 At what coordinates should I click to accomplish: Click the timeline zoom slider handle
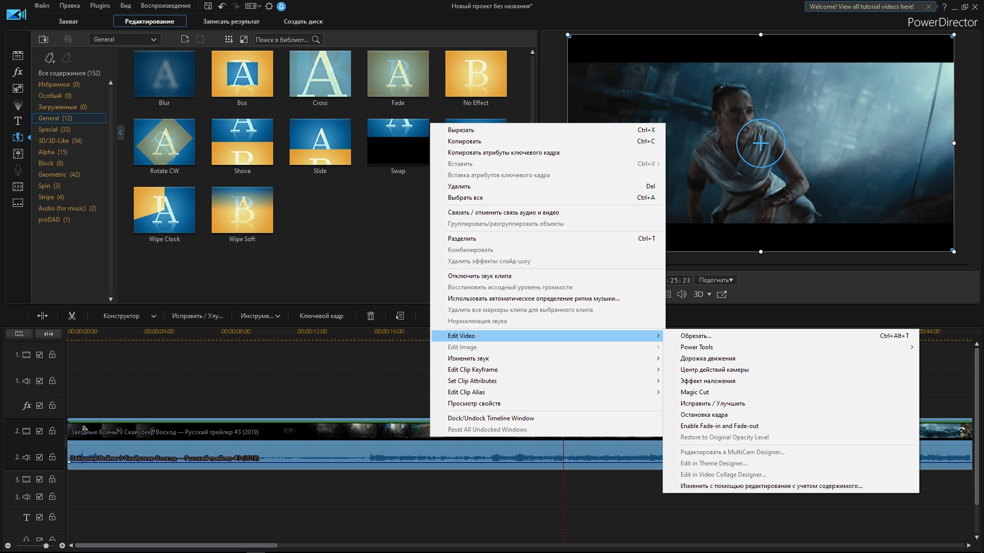point(46,546)
